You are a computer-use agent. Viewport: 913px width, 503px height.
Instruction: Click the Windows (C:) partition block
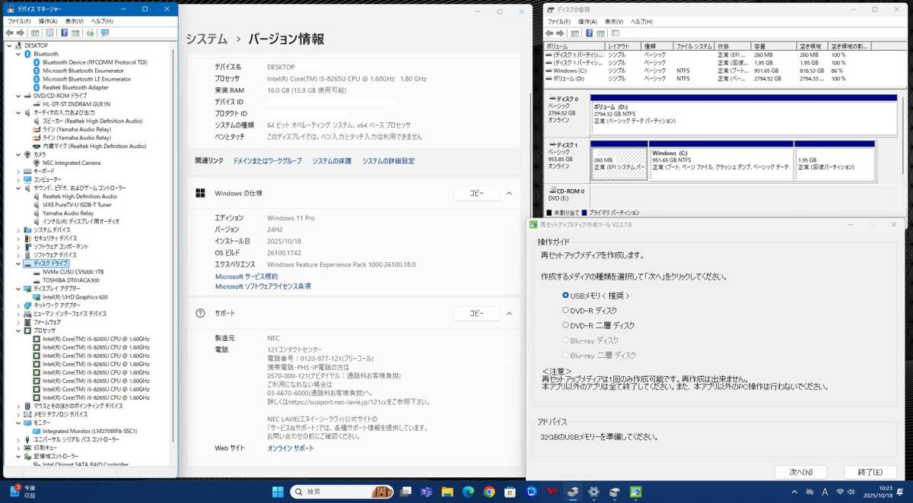click(720, 160)
